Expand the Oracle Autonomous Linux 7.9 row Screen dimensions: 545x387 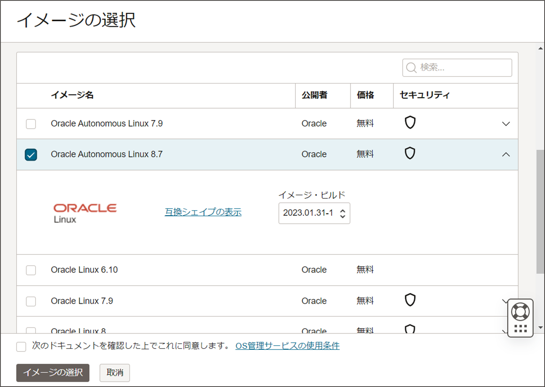click(506, 124)
